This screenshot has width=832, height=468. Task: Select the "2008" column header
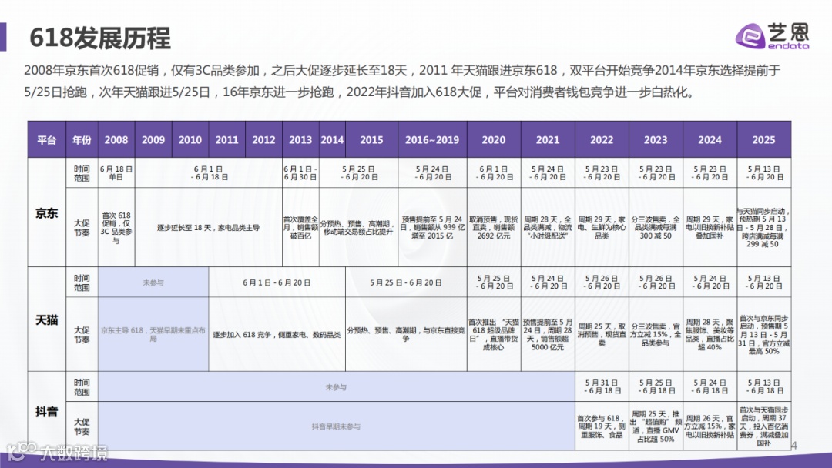tap(116, 140)
